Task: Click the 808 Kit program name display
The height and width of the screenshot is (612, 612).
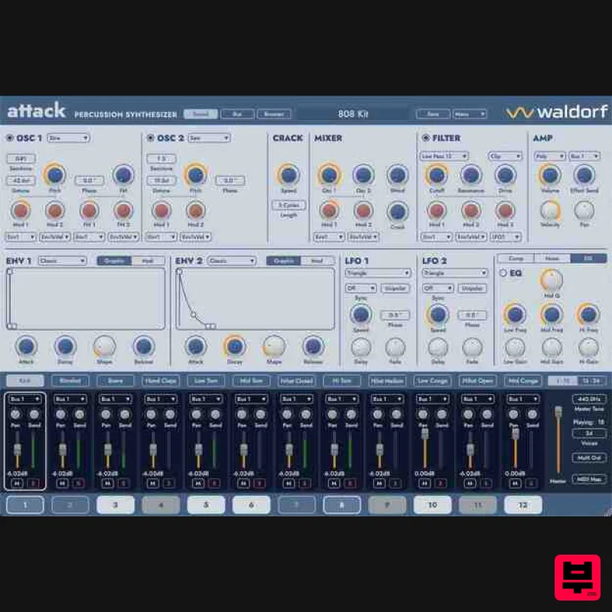Action: click(x=352, y=112)
